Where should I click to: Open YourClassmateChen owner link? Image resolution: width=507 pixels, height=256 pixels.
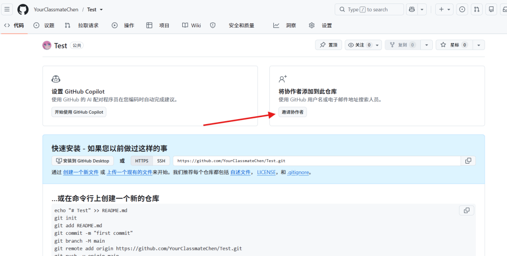[56, 10]
